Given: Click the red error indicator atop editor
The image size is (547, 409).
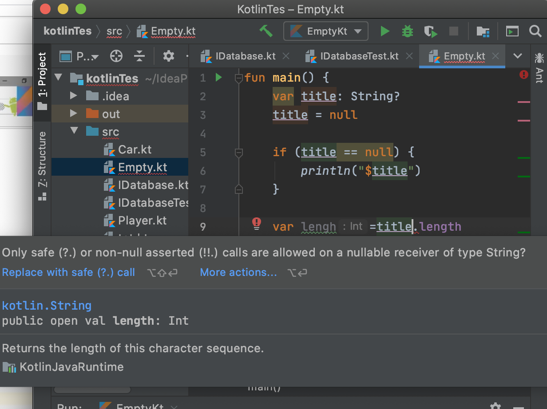Looking at the screenshot, I should [x=524, y=75].
